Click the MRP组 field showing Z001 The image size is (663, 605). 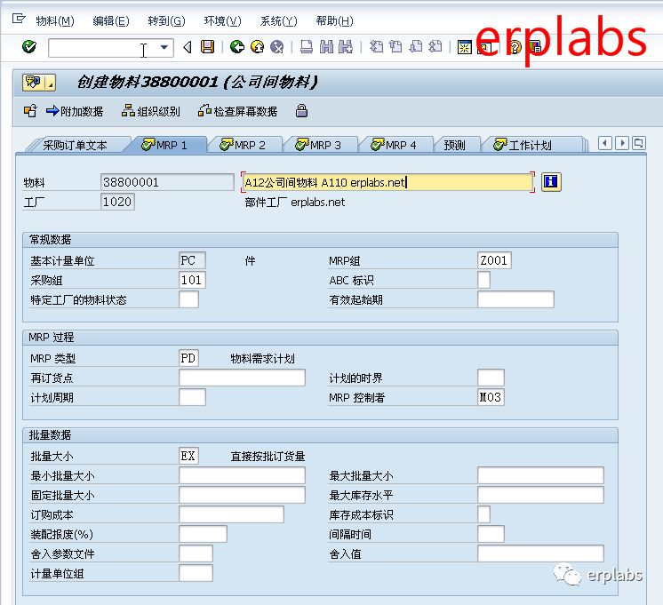[x=494, y=260]
